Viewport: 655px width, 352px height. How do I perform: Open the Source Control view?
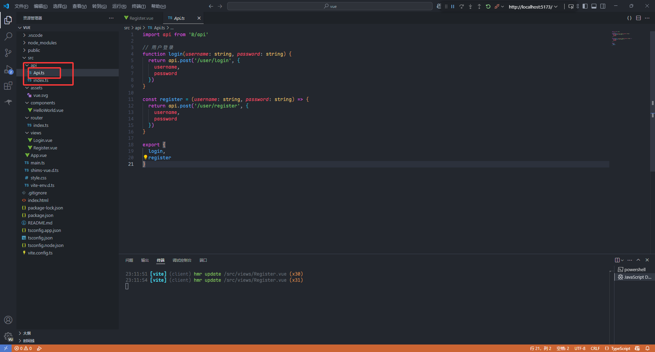click(8, 53)
